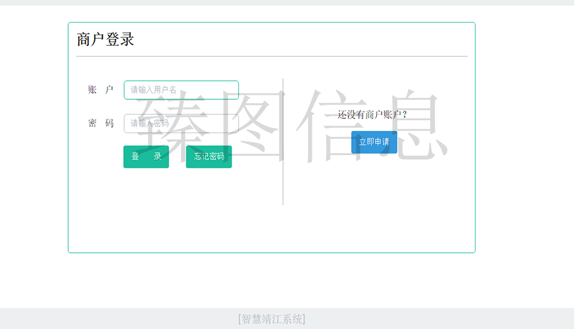Click the blue 立即申请 button

coord(374,142)
